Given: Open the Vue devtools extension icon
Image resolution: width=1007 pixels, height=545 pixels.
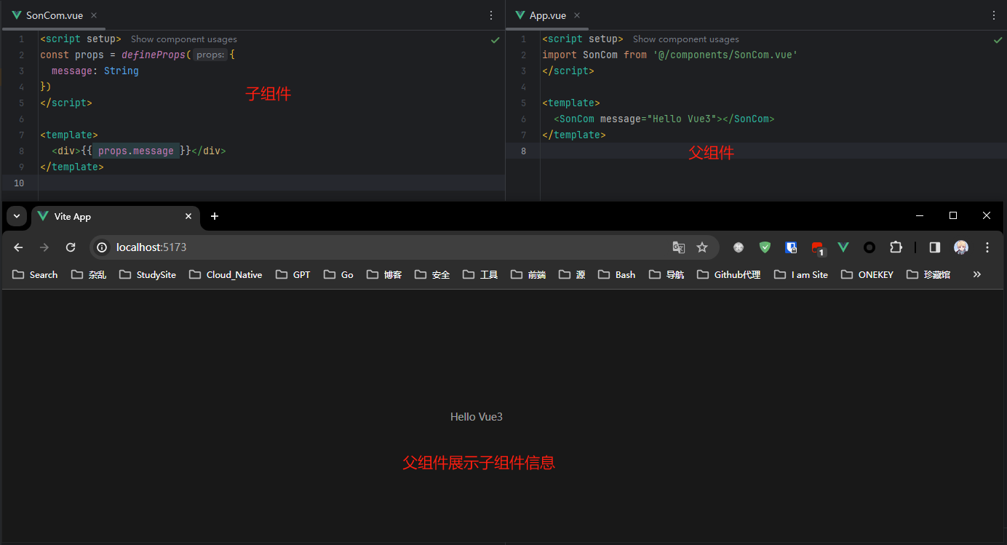Looking at the screenshot, I should click(x=843, y=247).
